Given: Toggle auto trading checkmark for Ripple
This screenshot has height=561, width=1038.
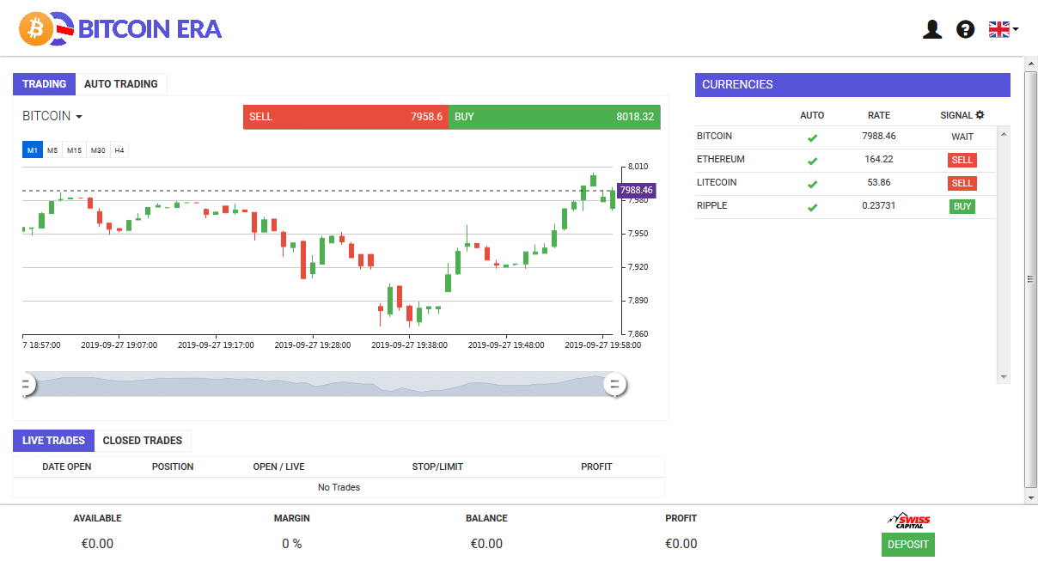Looking at the screenshot, I should tap(812, 206).
